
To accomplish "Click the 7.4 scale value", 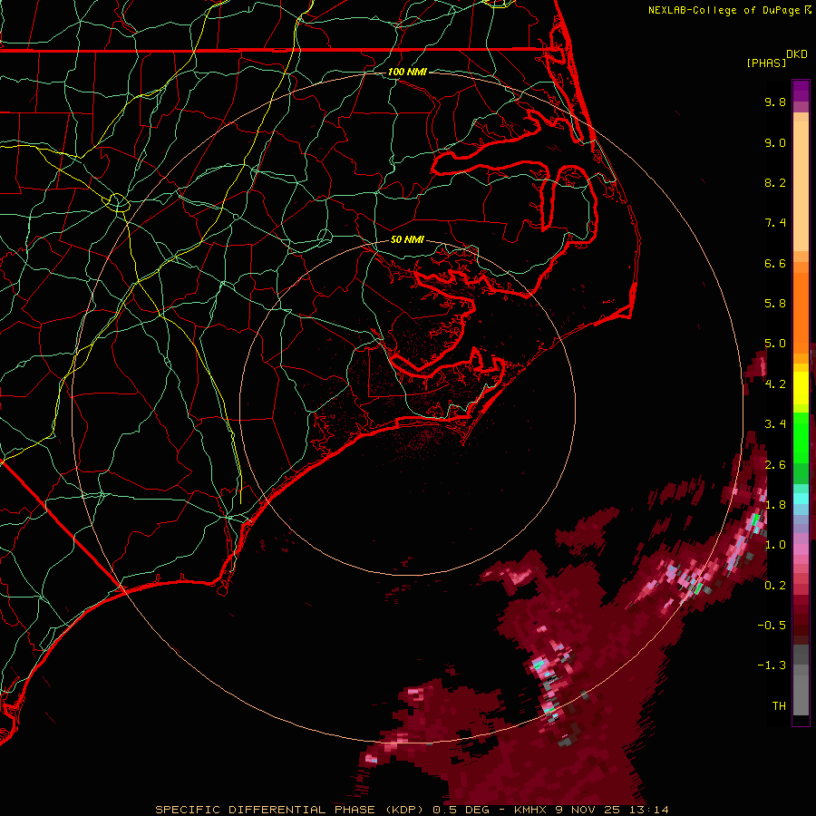I will point(775,223).
